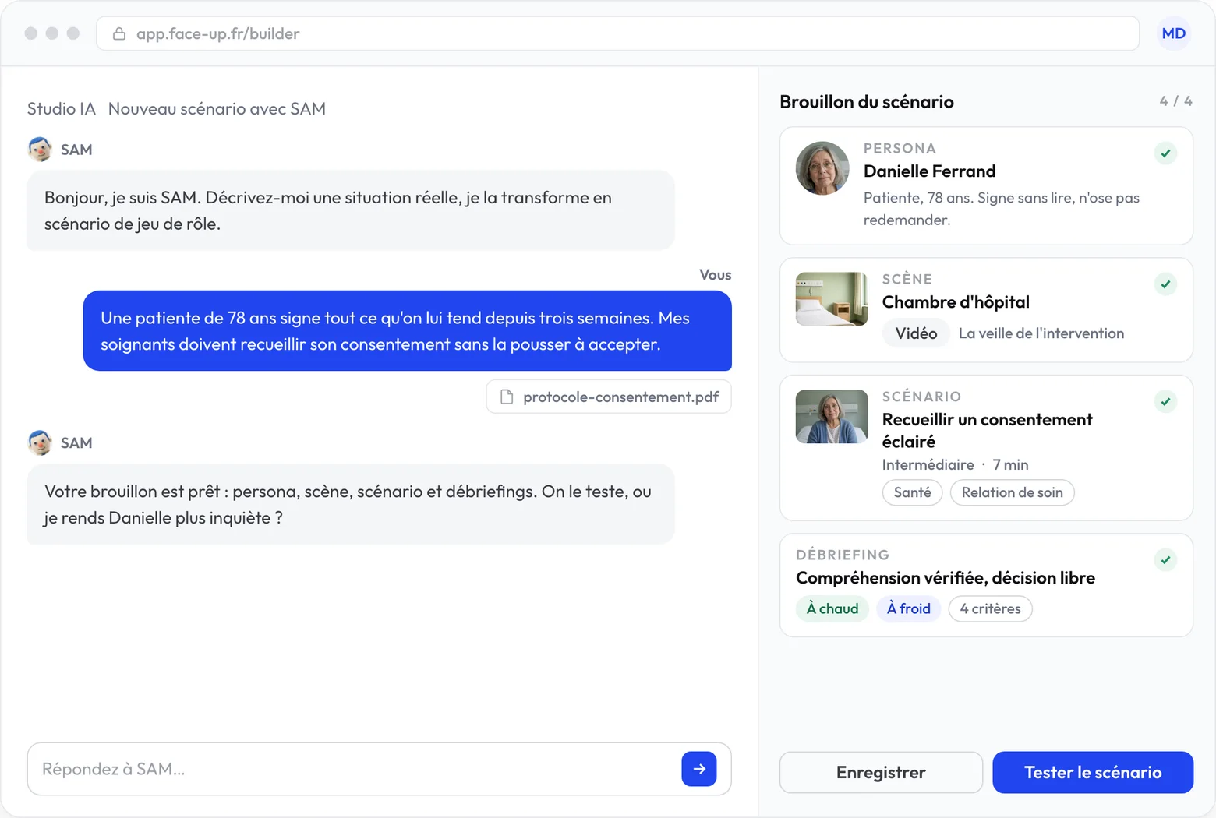Click the file icon of protocole-consentement.pdf

click(507, 397)
